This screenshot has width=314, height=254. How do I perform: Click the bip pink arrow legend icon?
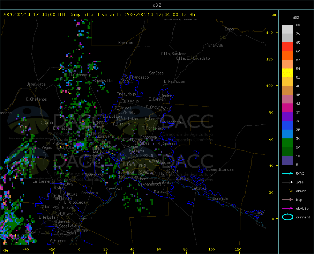click(287, 200)
